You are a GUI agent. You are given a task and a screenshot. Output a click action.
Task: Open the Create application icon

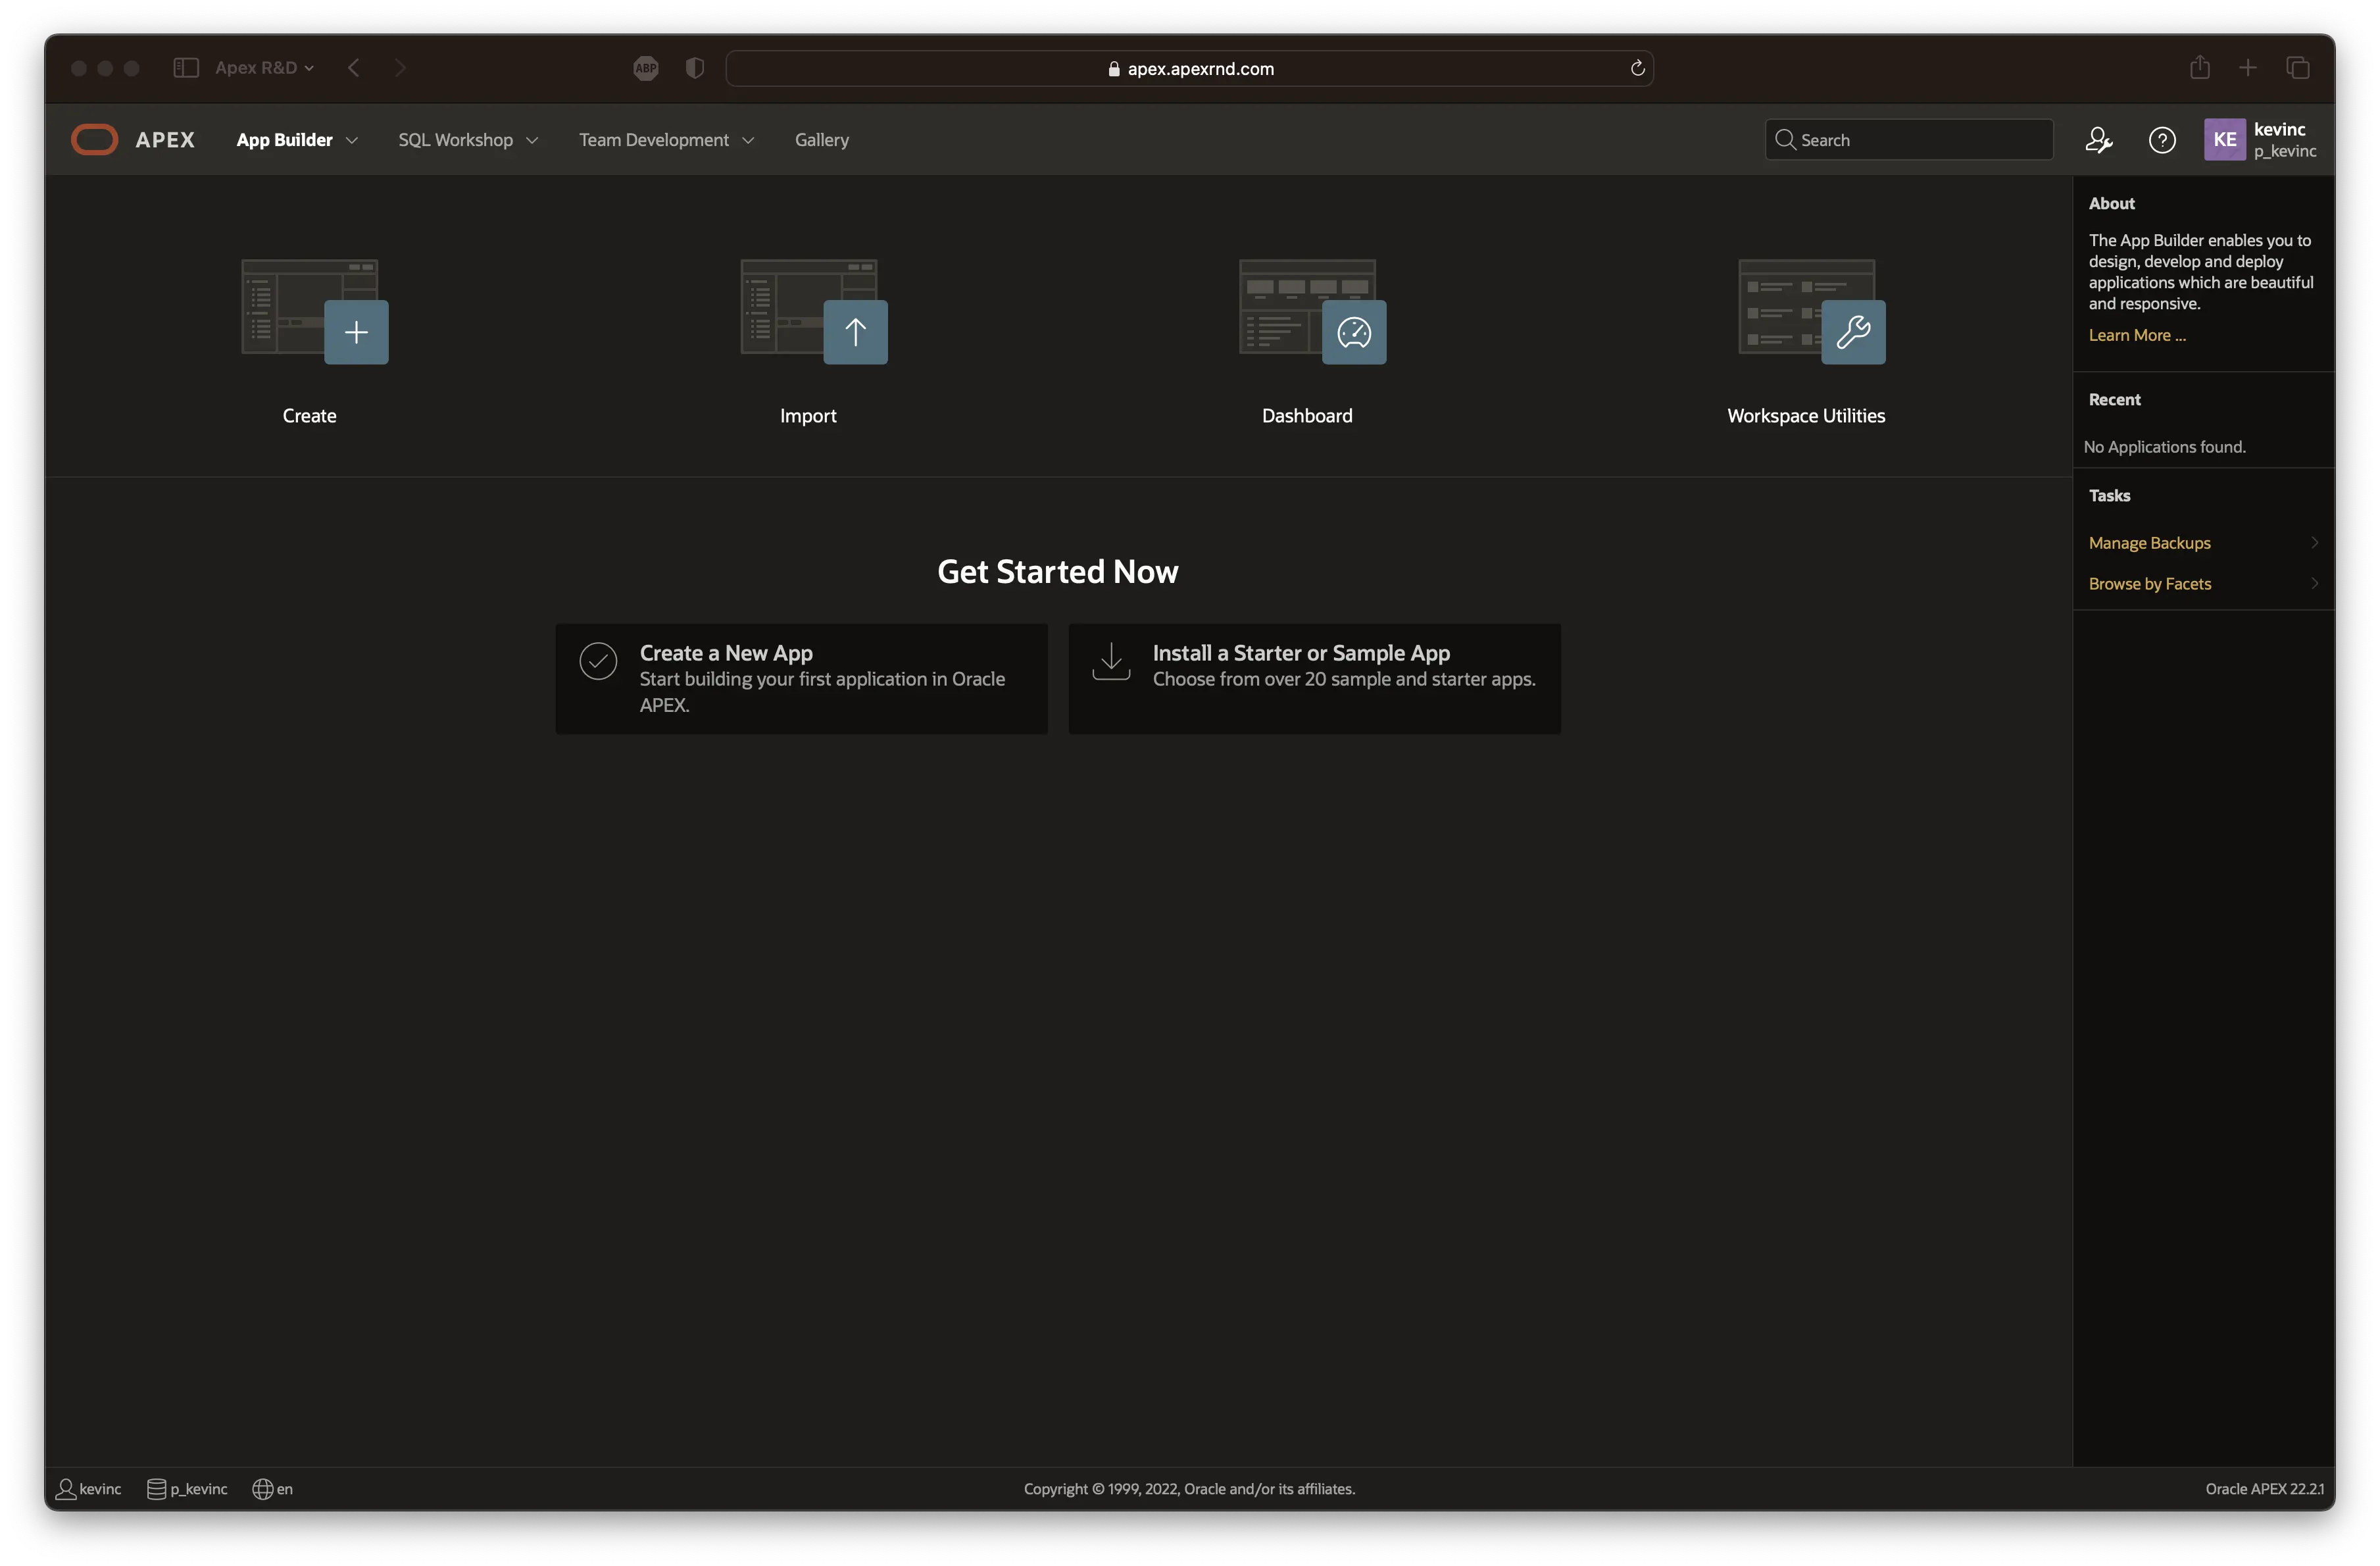[314, 311]
